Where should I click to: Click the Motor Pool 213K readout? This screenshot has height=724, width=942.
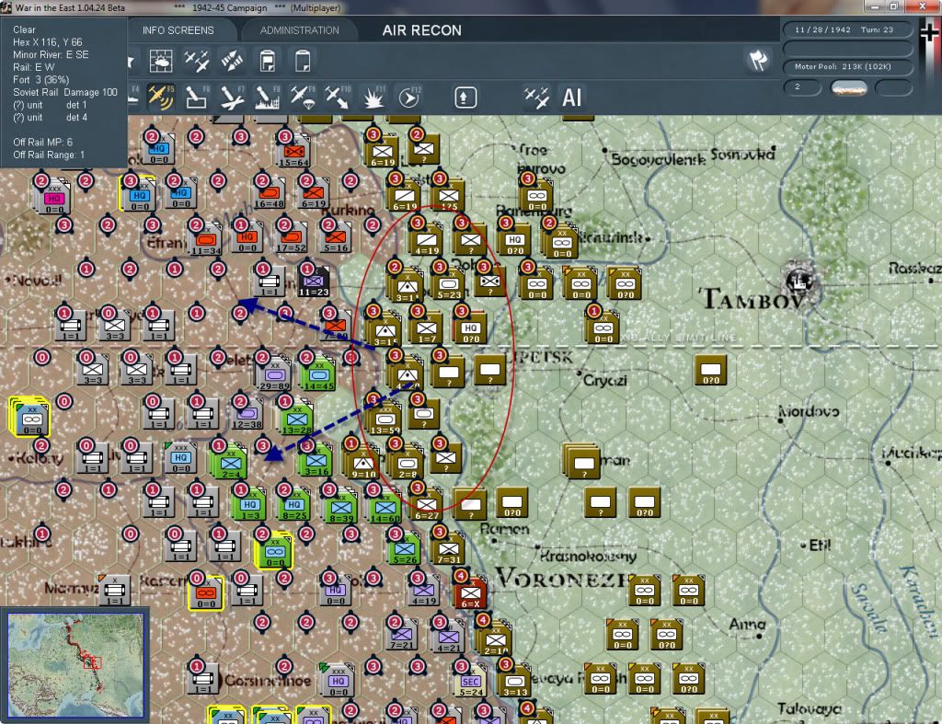(847, 66)
